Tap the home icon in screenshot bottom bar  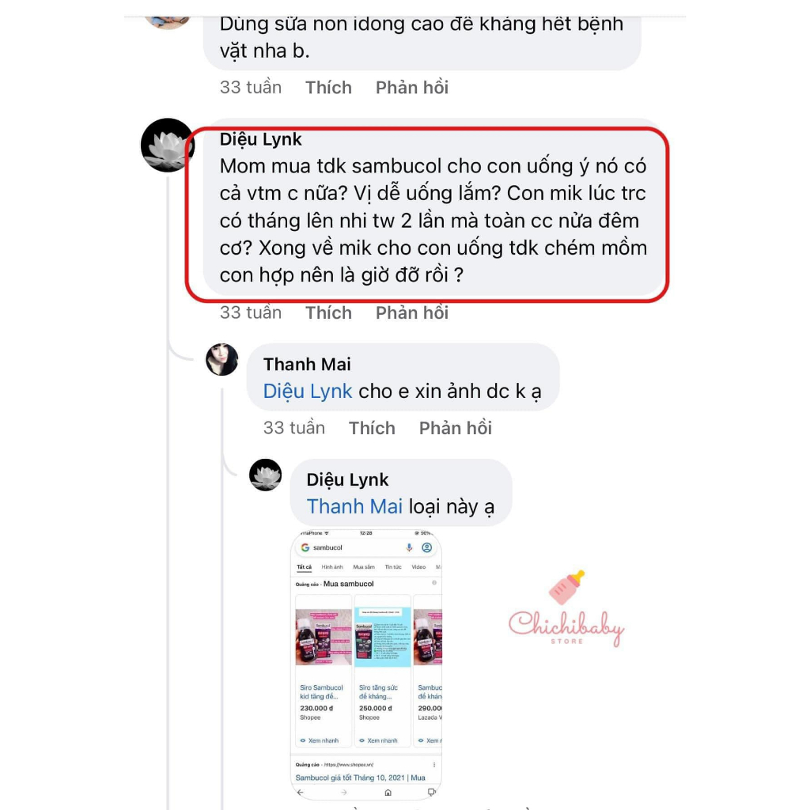pyautogui.click(x=388, y=793)
